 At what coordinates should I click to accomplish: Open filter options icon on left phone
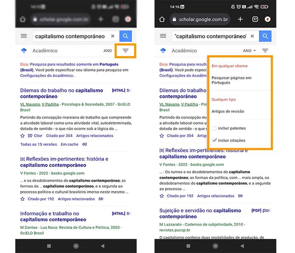coord(126,50)
